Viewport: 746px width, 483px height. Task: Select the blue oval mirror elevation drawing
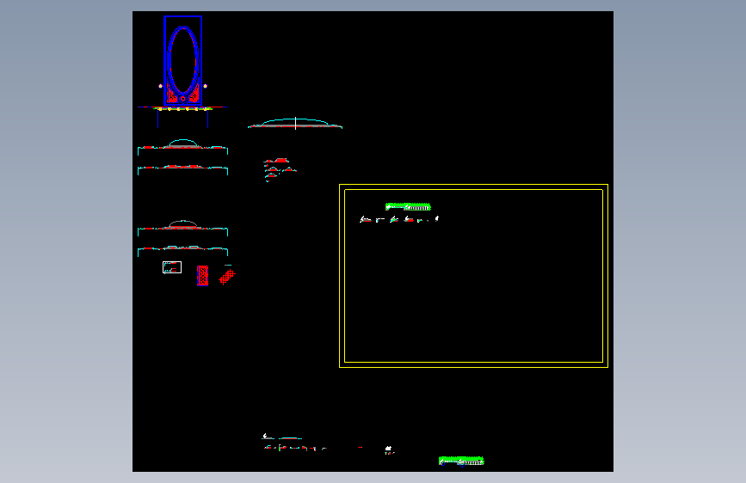(x=182, y=61)
